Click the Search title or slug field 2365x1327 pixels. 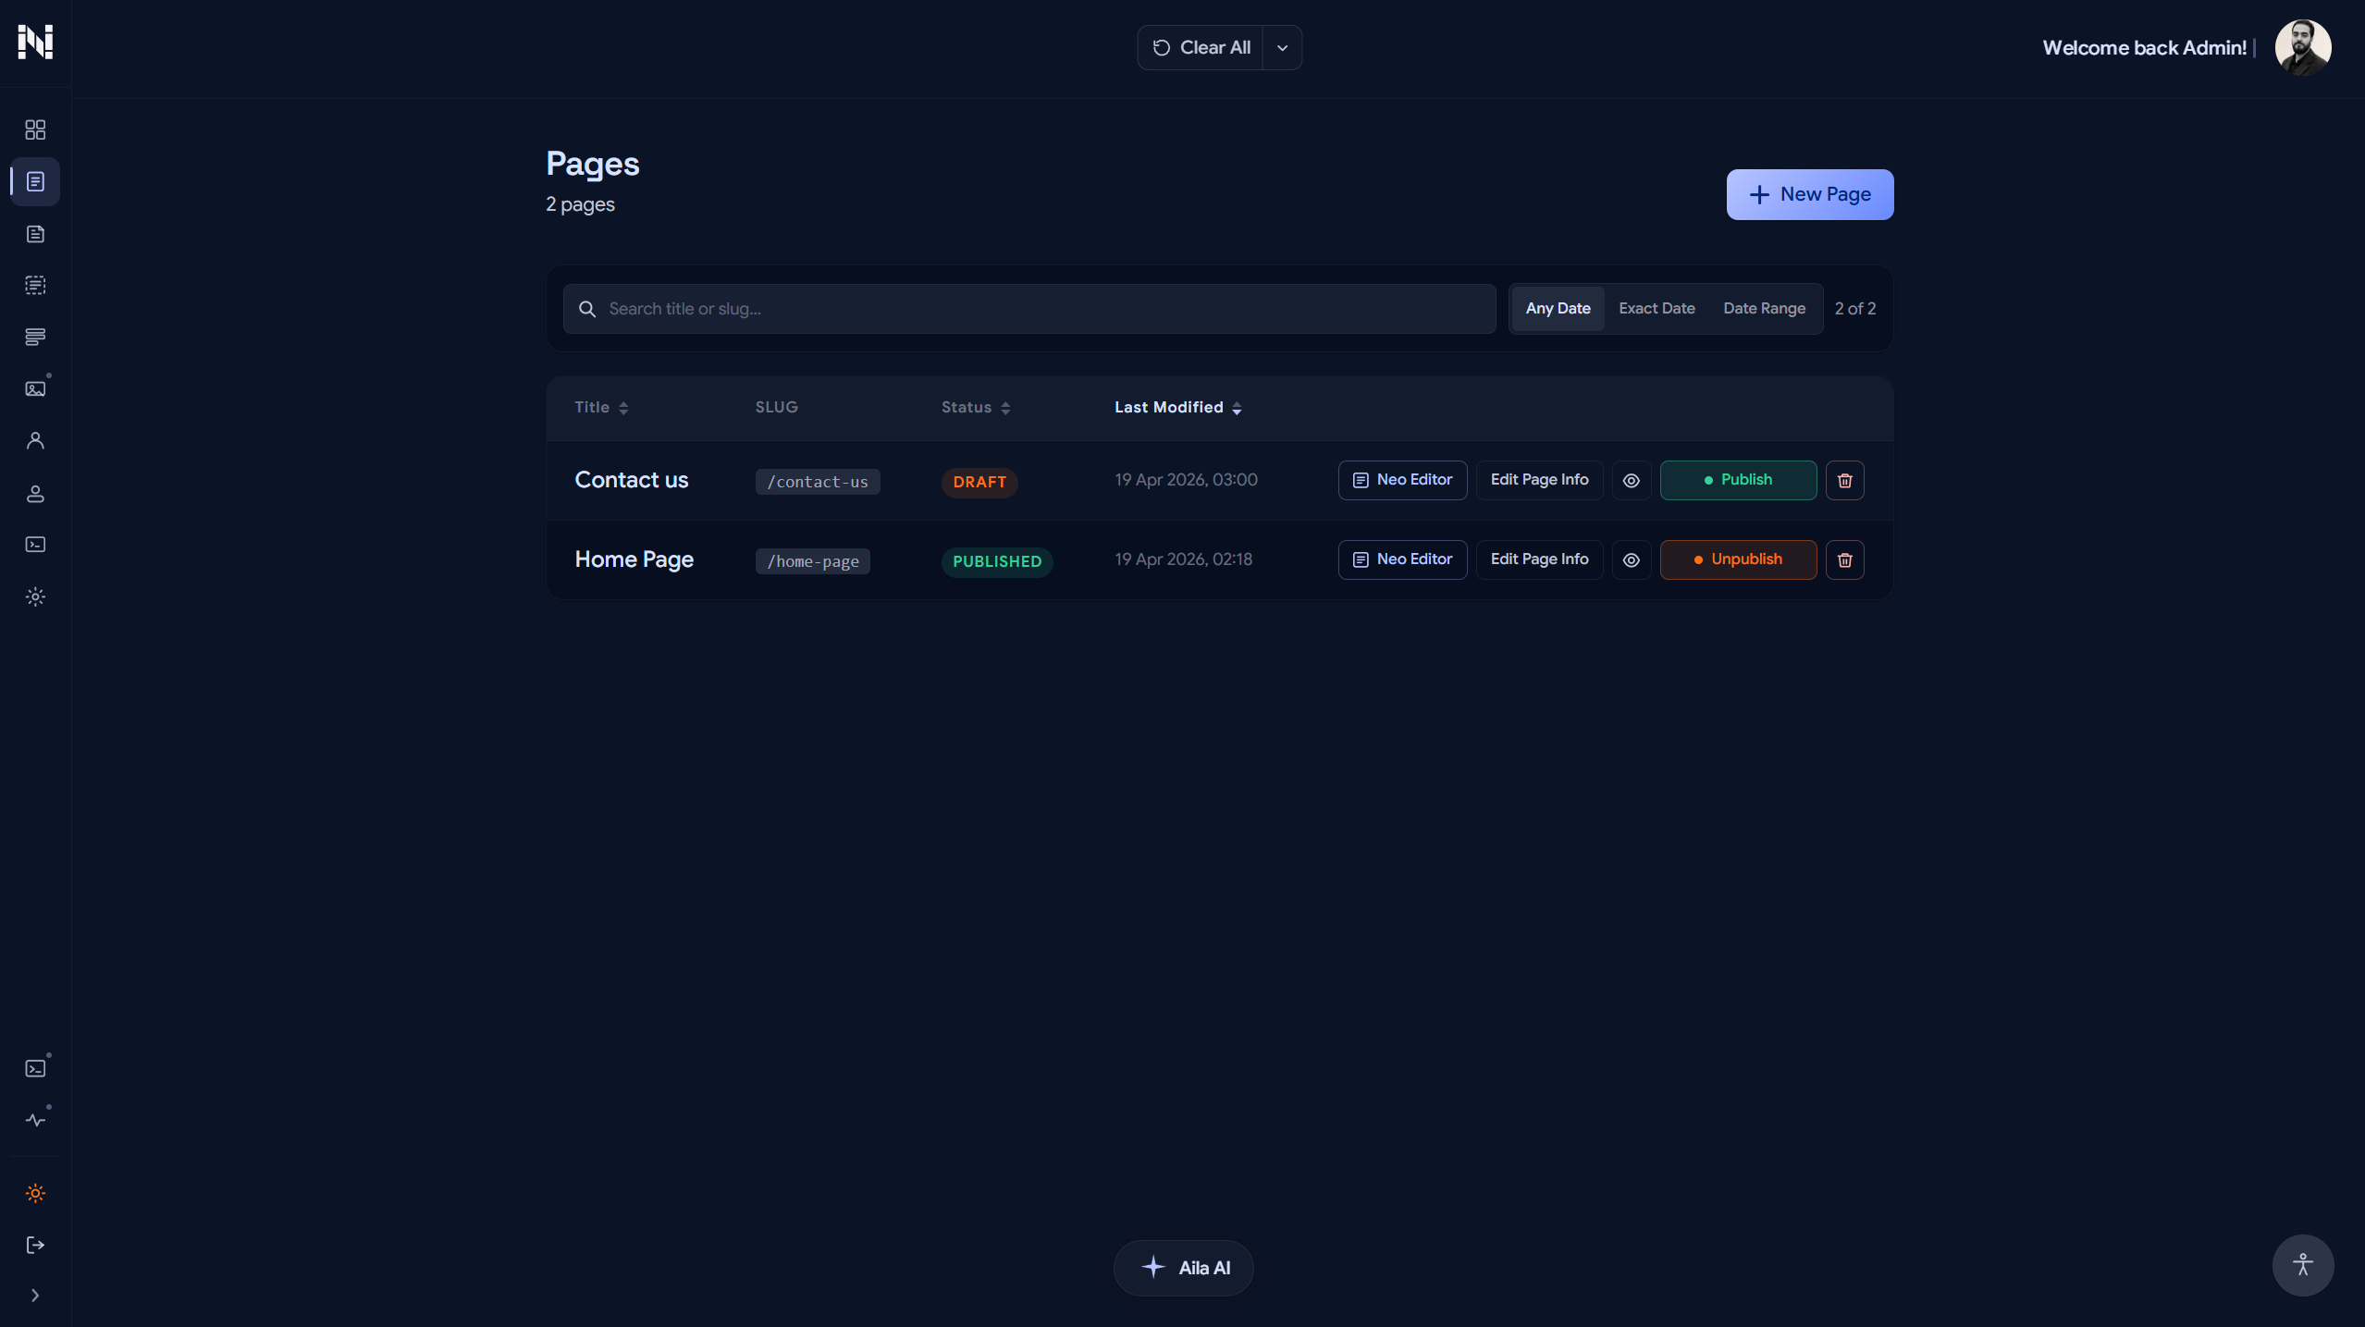(1029, 309)
